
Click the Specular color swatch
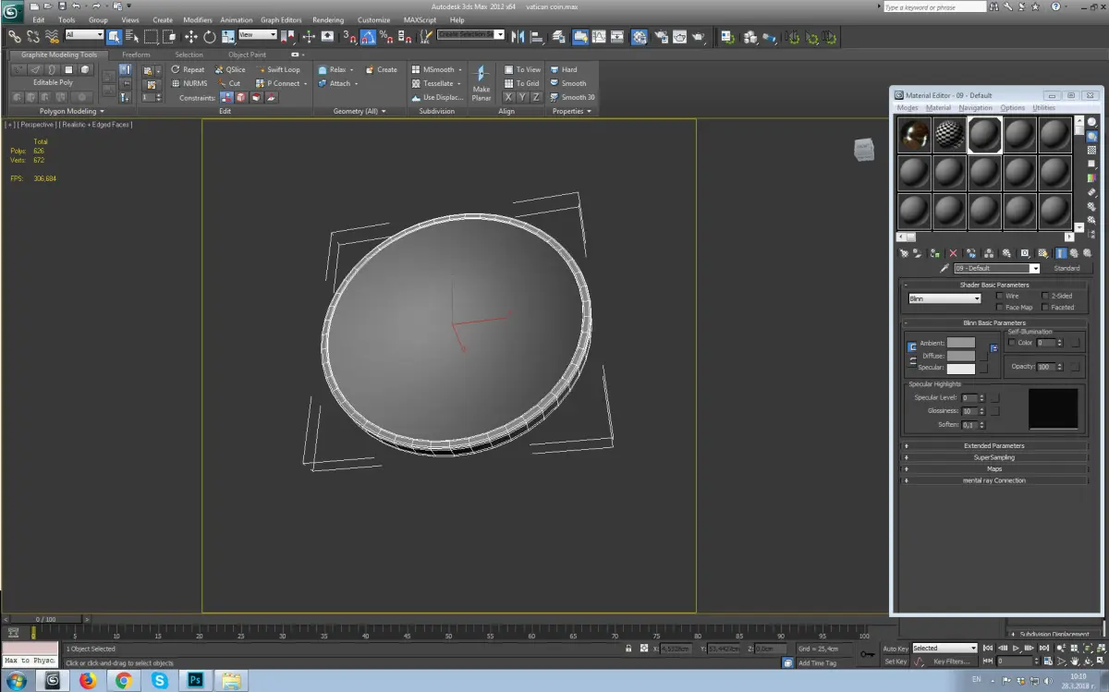pos(960,369)
